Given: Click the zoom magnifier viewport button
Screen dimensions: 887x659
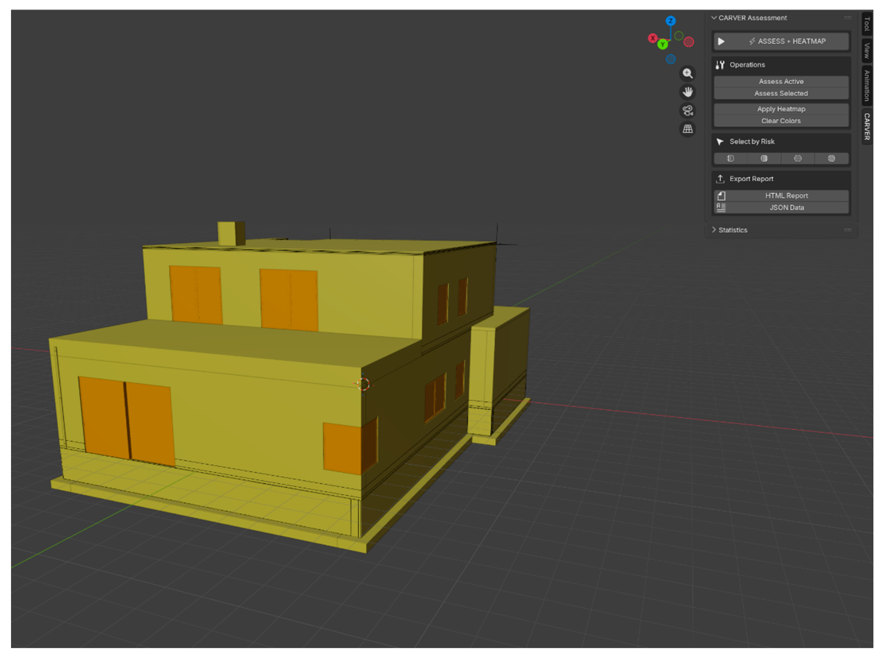Looking at the screenshot, I should click(x=687, y=74).
